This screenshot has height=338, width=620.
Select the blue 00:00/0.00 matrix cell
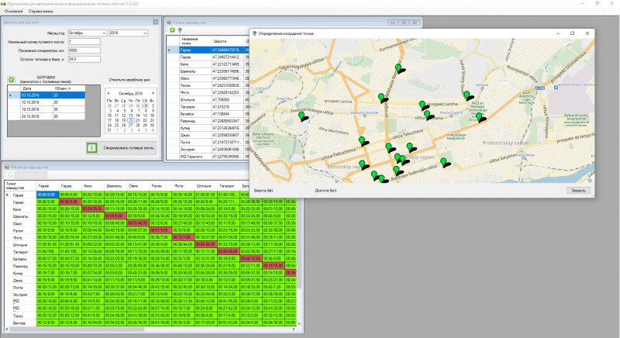47,195
